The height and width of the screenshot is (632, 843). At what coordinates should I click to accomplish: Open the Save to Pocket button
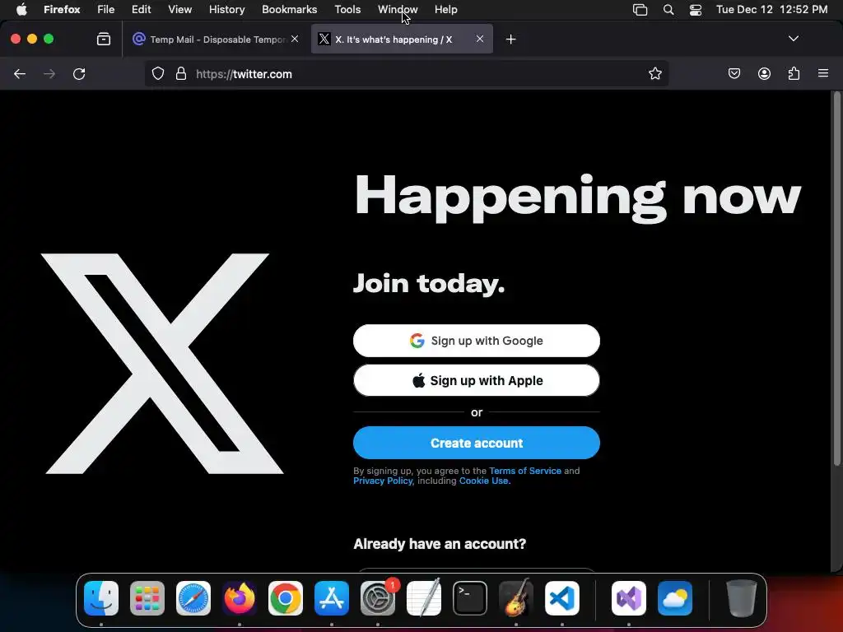click(734, 73)
